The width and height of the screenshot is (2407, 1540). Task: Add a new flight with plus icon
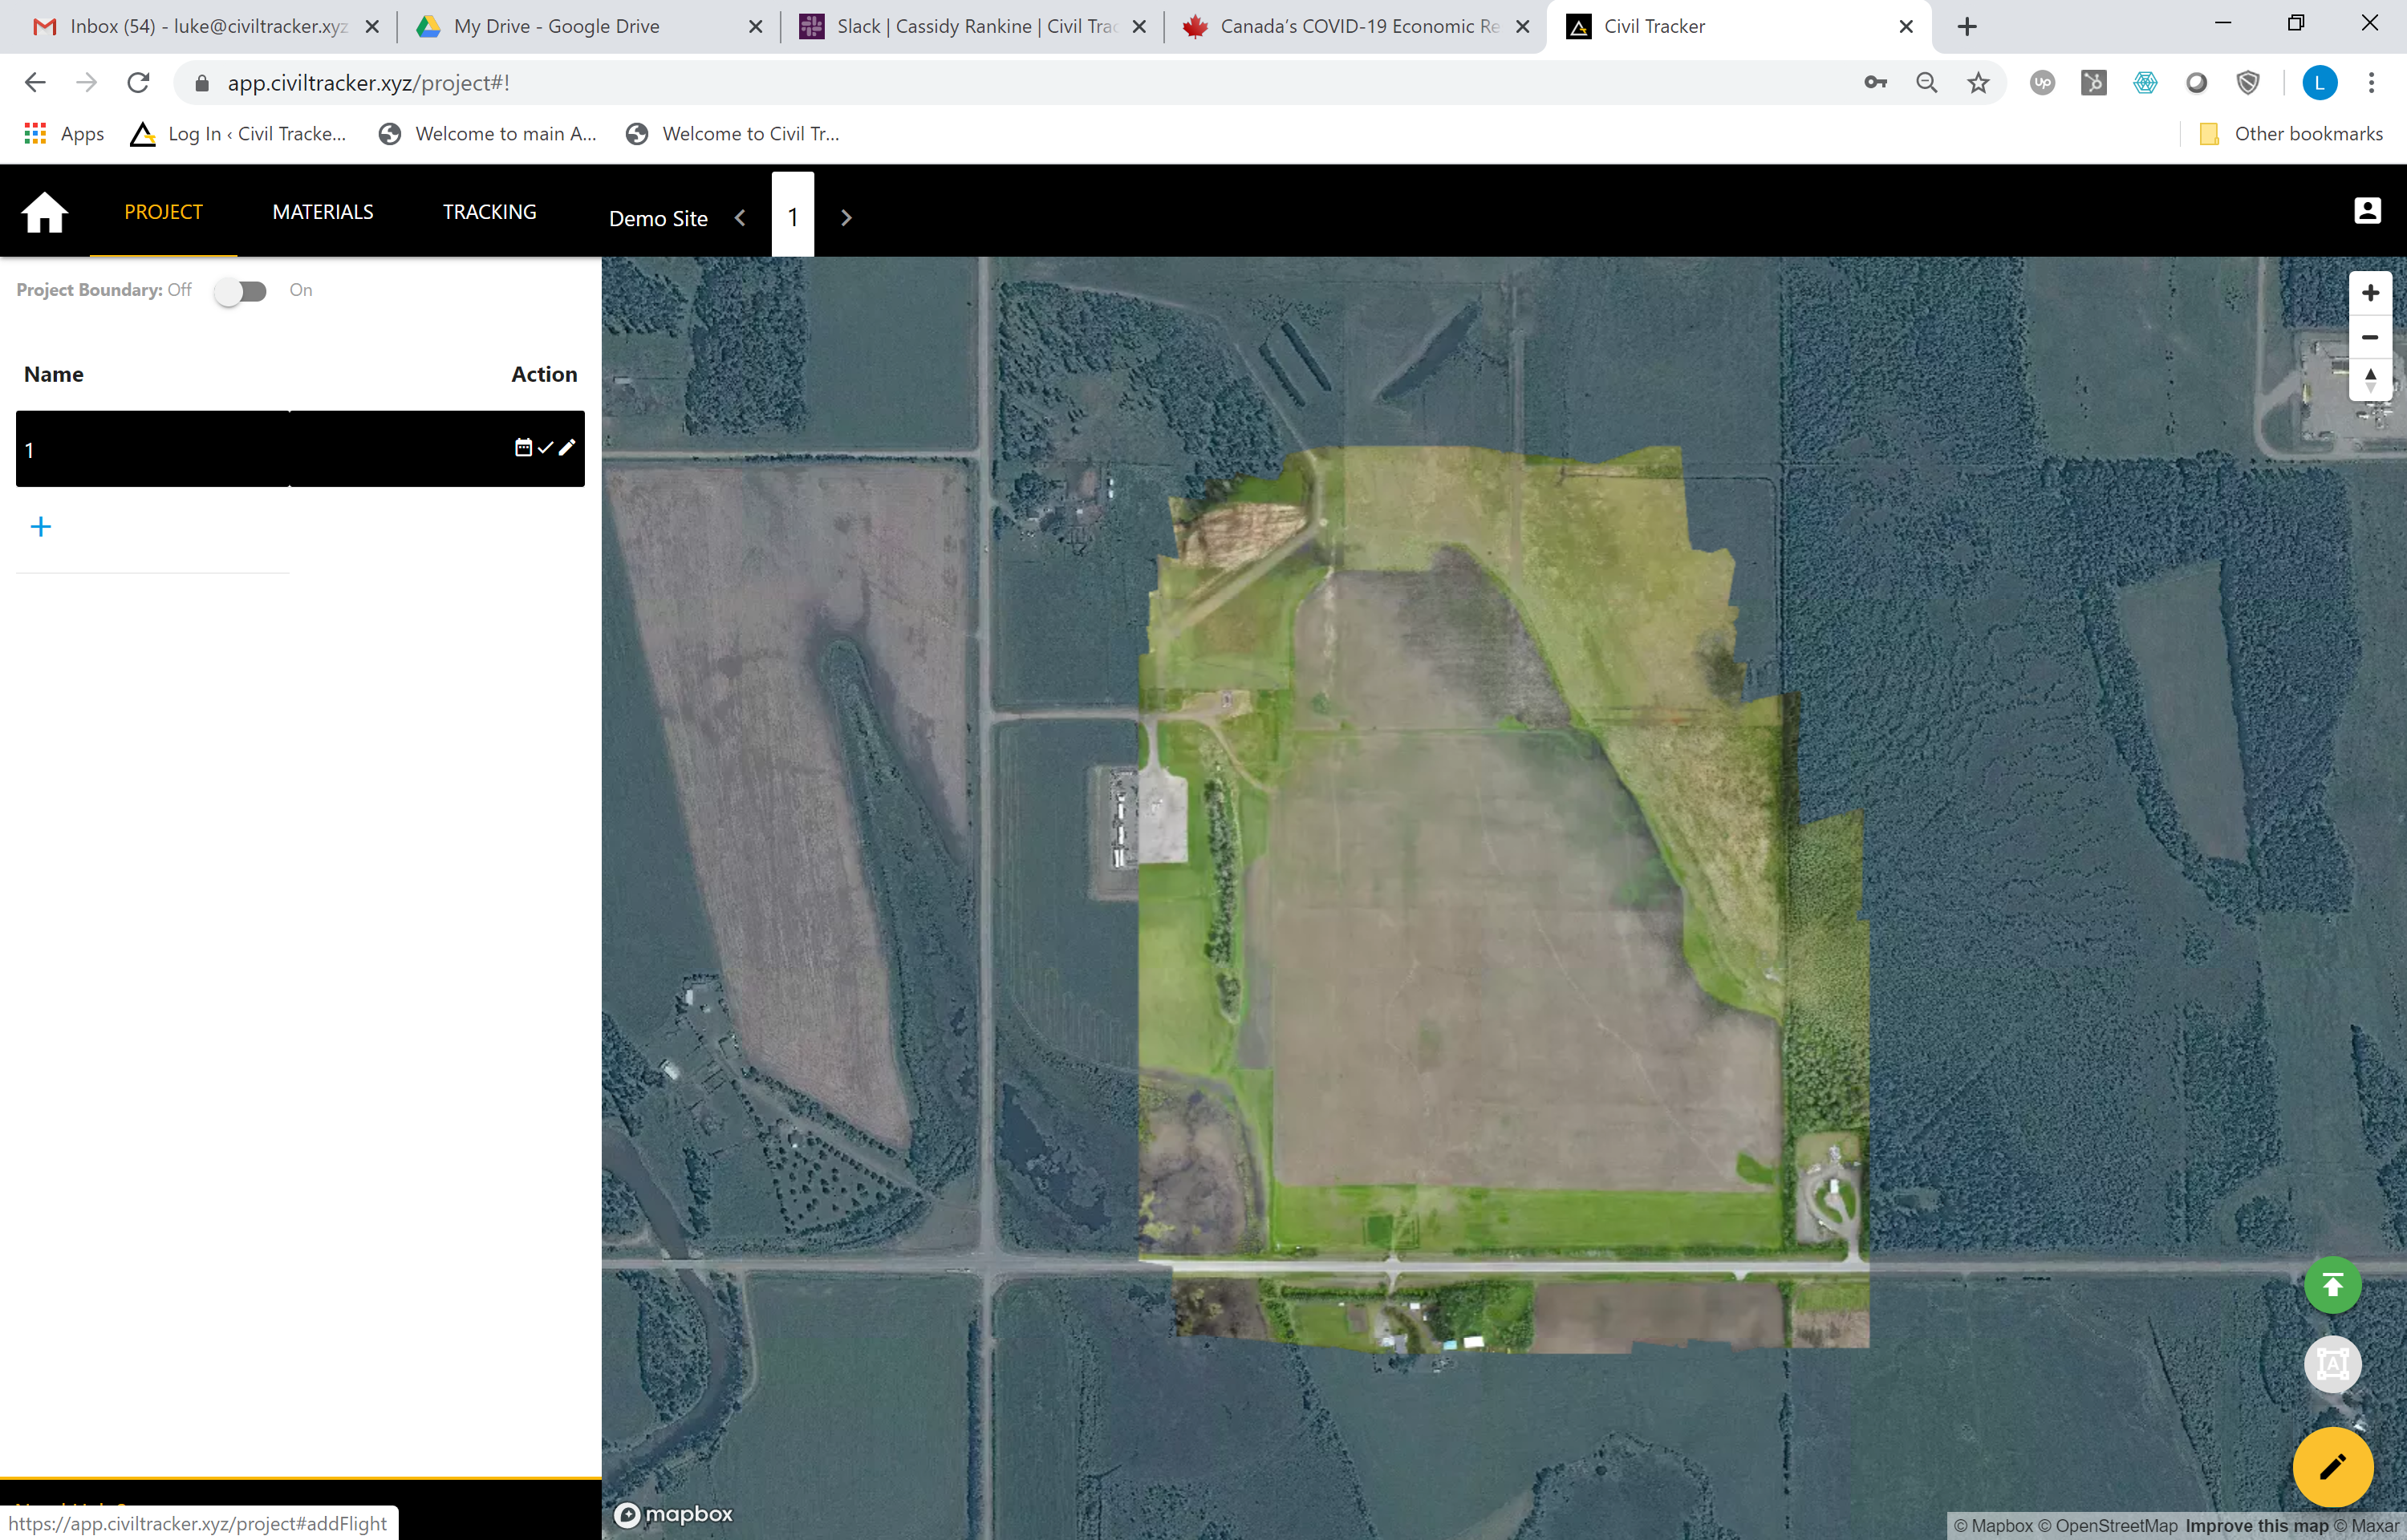click(40, 527)
